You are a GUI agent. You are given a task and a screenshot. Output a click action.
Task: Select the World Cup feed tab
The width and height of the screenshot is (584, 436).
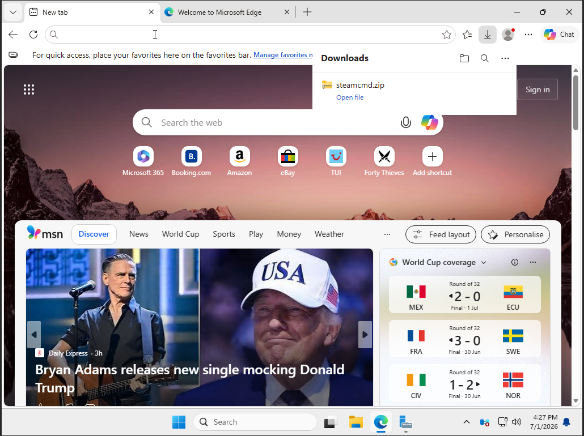pyautogui.click(x=181, y=234)
